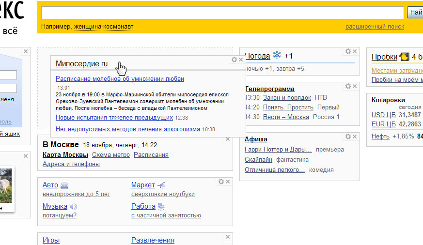Use example query женщина-космонавт
Screen dimensions: 423x245
pos(104,27)
